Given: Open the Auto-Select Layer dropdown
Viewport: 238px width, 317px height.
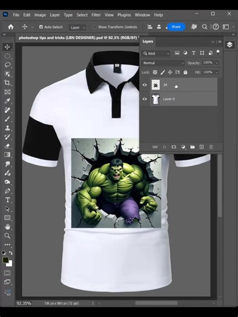Looking at the screenshot, I should (78, 27).
